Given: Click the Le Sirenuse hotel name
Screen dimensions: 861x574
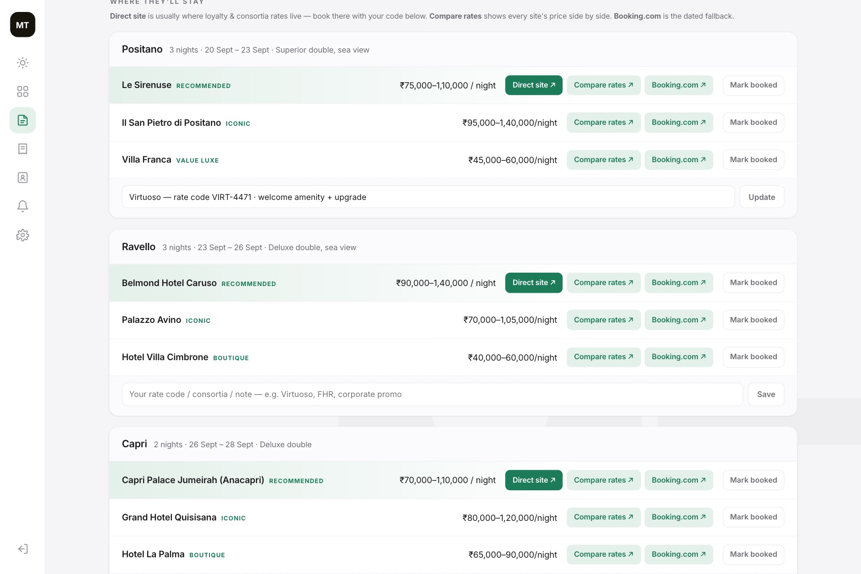Looking at the screenshot, I should click(146, 85).
